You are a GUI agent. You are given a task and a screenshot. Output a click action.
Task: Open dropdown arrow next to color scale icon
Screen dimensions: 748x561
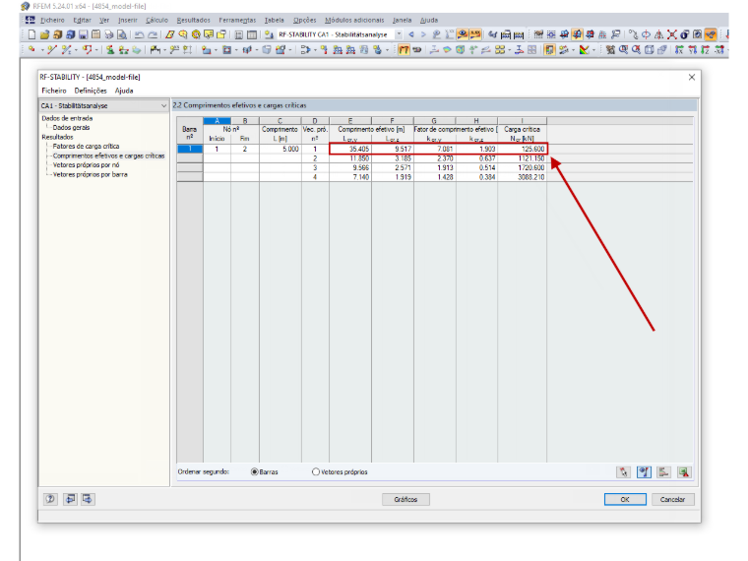click(x=593, y=49)
